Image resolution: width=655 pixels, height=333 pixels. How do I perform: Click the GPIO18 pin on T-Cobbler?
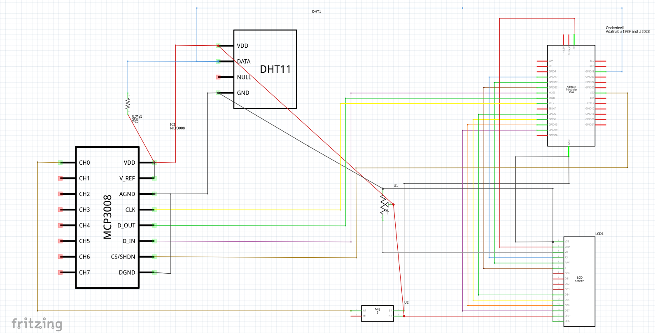tap(590, 72)
